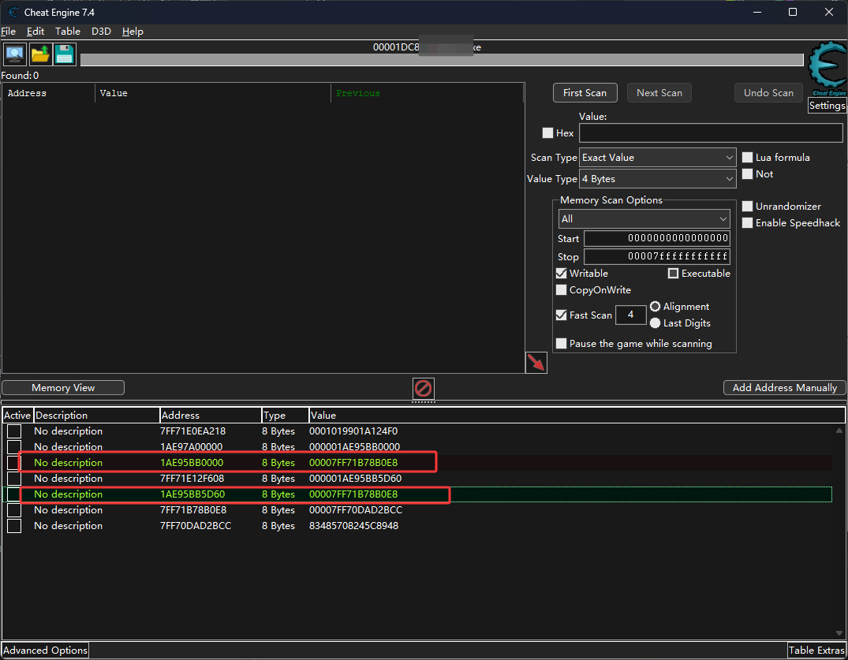The height and width of the screenshot is (660, 848).
Task: Click the Value column header in found list
Action: click(212, 93)
